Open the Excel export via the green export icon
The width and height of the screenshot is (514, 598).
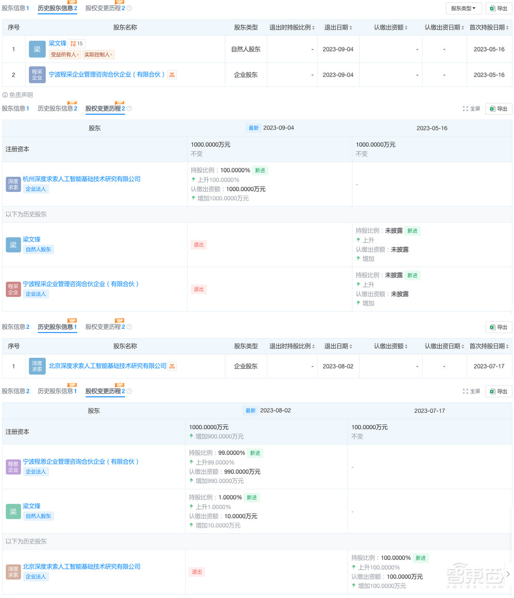point(498,8)
